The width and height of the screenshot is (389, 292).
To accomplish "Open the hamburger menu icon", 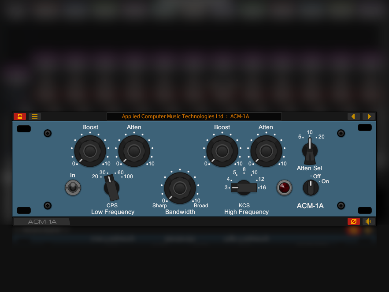I will (x=35, y=116).
